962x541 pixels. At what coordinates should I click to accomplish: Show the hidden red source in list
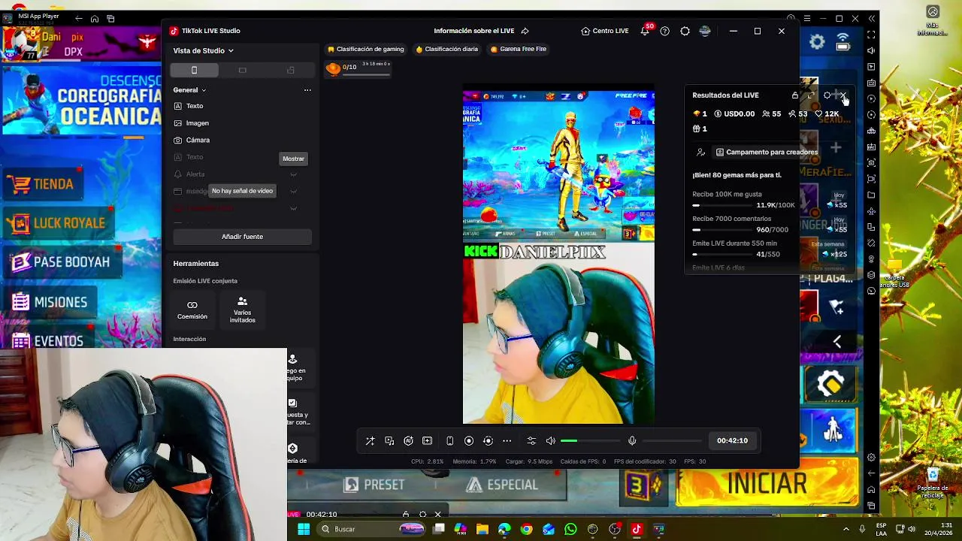click(293, 208)
